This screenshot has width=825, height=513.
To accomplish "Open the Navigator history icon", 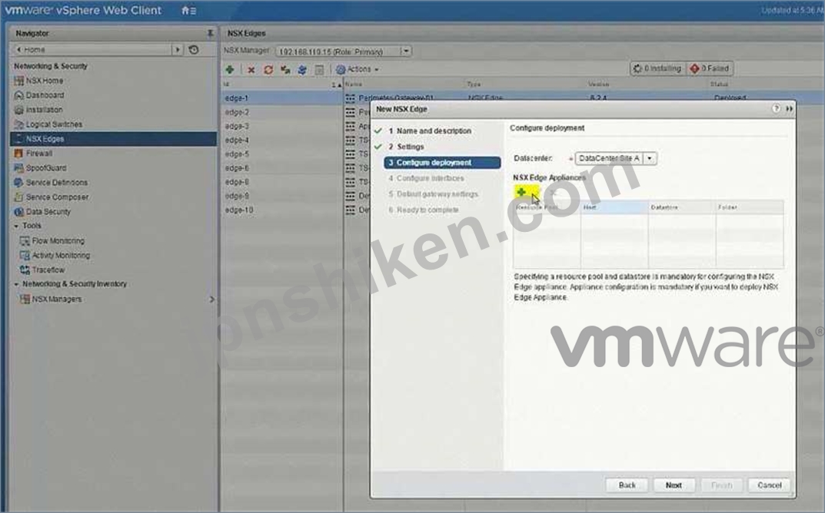I will [194, 49].
